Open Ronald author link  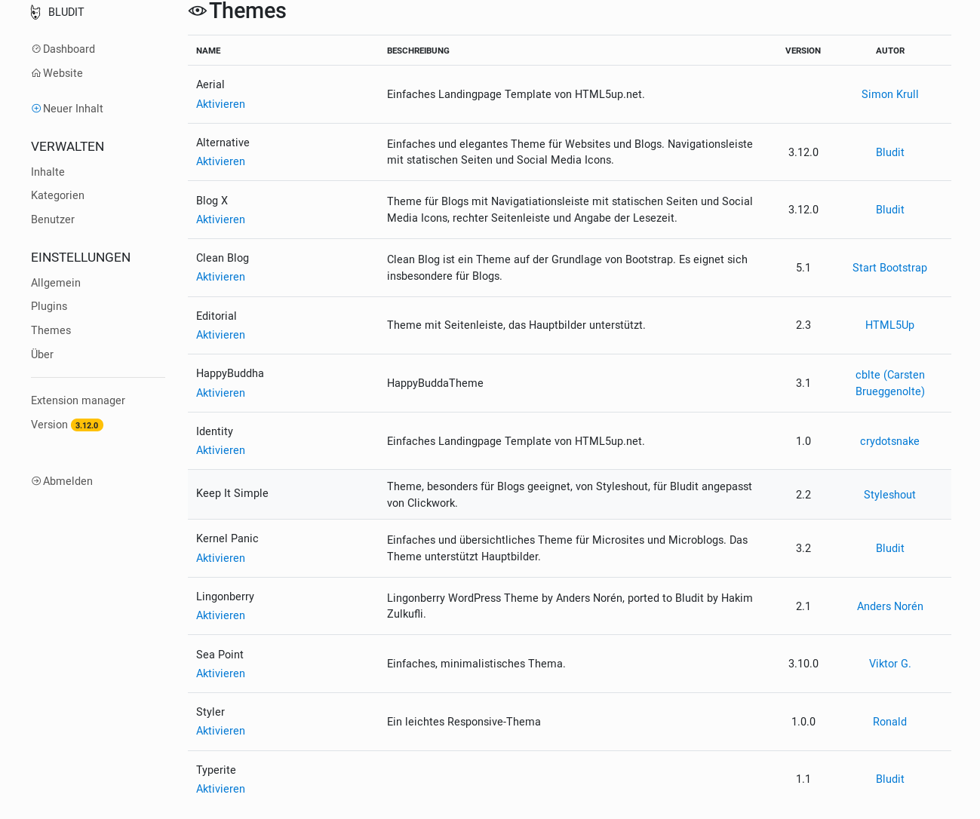pyautogui.click(x=889, y=722)
